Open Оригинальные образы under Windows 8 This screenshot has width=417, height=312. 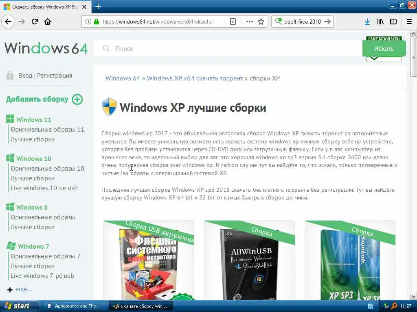point(42,217)
